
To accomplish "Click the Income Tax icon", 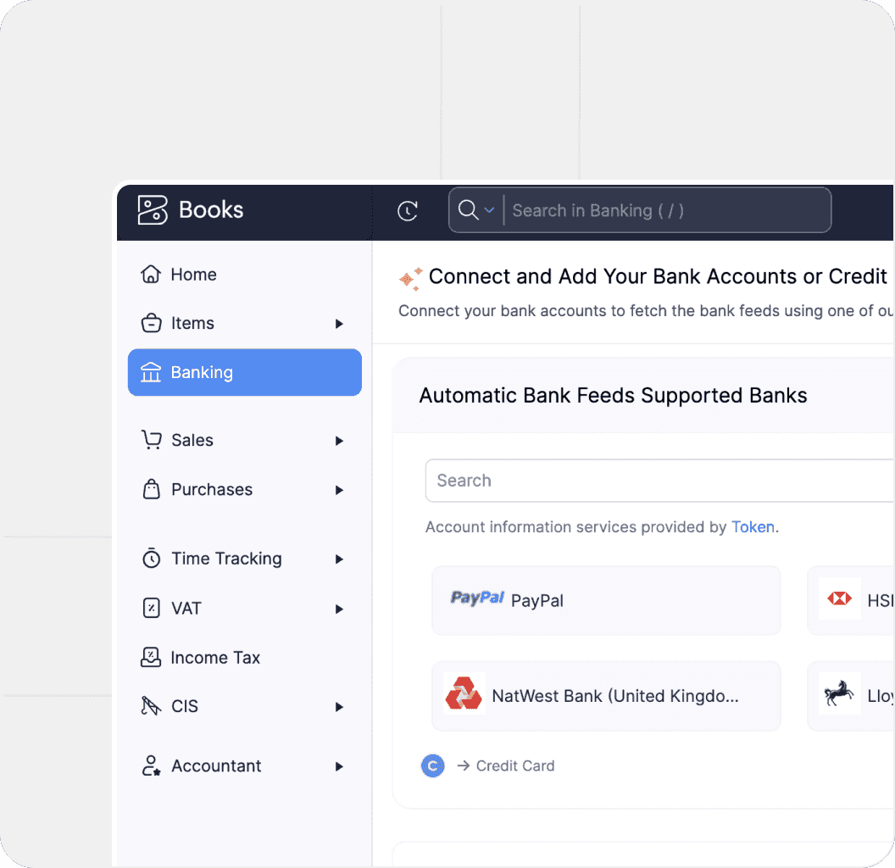I will click(151, 657).
